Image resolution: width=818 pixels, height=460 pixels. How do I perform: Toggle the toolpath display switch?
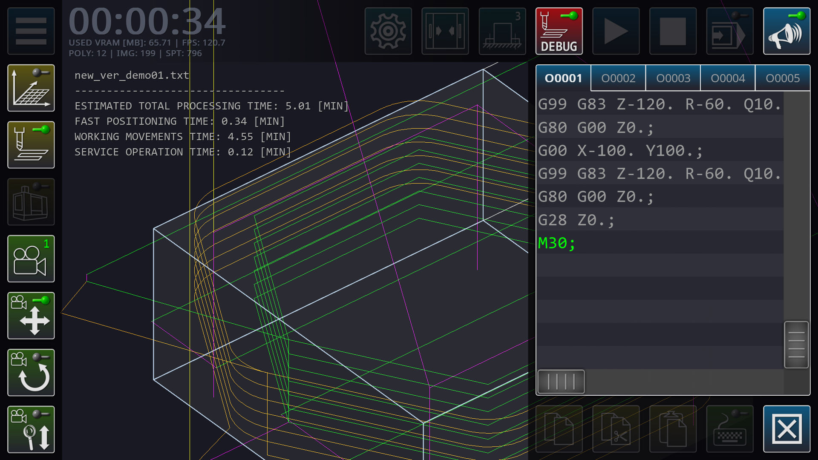coord(31,145)
